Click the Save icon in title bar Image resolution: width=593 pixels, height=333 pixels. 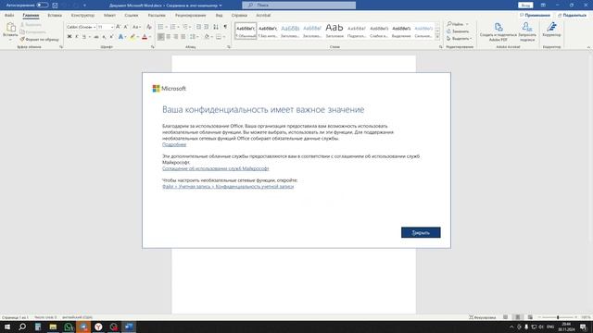click(x=56, y=6)
